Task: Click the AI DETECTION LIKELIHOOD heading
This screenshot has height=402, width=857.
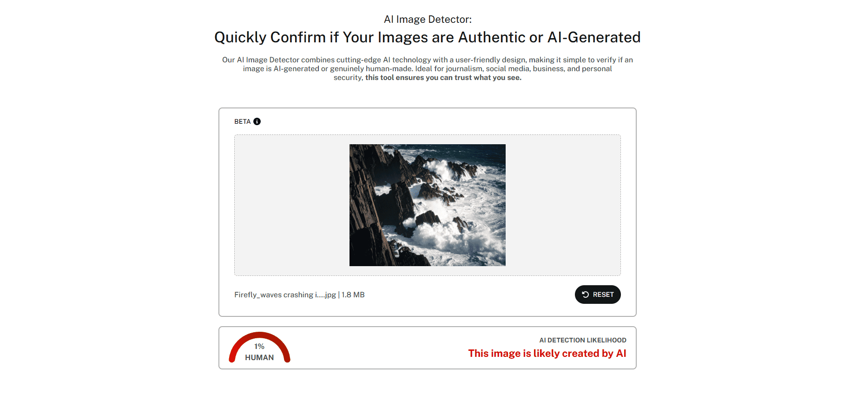Action: pyautogui.click(x=583, y=340)
